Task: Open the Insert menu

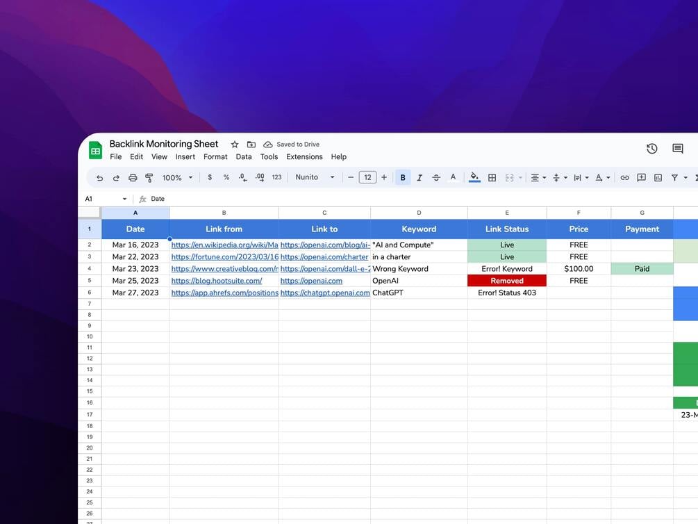Action: coord(185,157)
